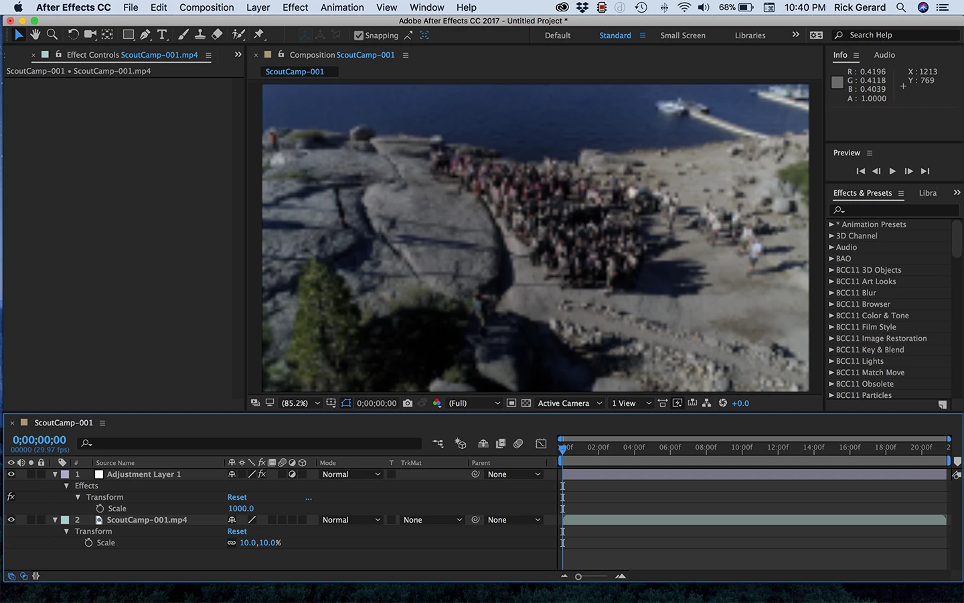Select the Clone Stamp tool
Screen dimensions: 964x603
point(199,34)
